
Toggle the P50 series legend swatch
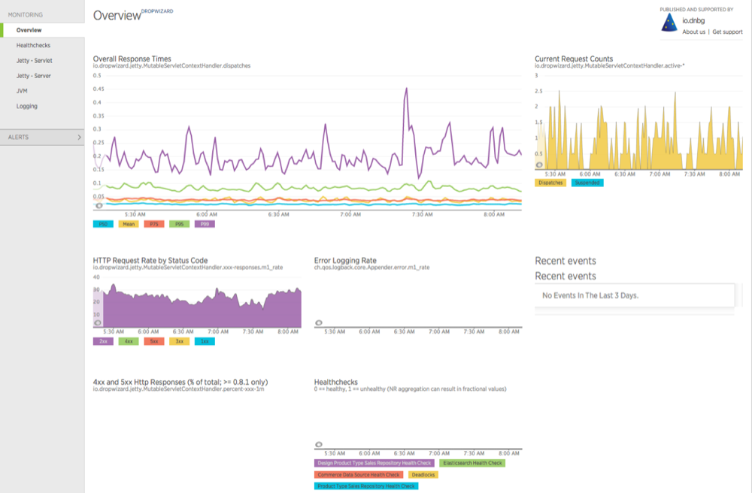point(103,224)
